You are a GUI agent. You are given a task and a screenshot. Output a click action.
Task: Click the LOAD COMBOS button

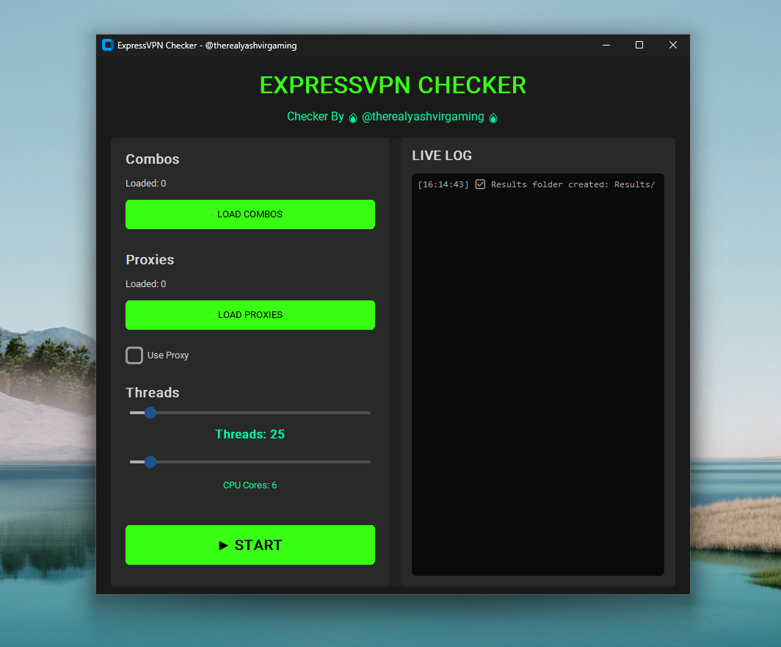point(250,214)
